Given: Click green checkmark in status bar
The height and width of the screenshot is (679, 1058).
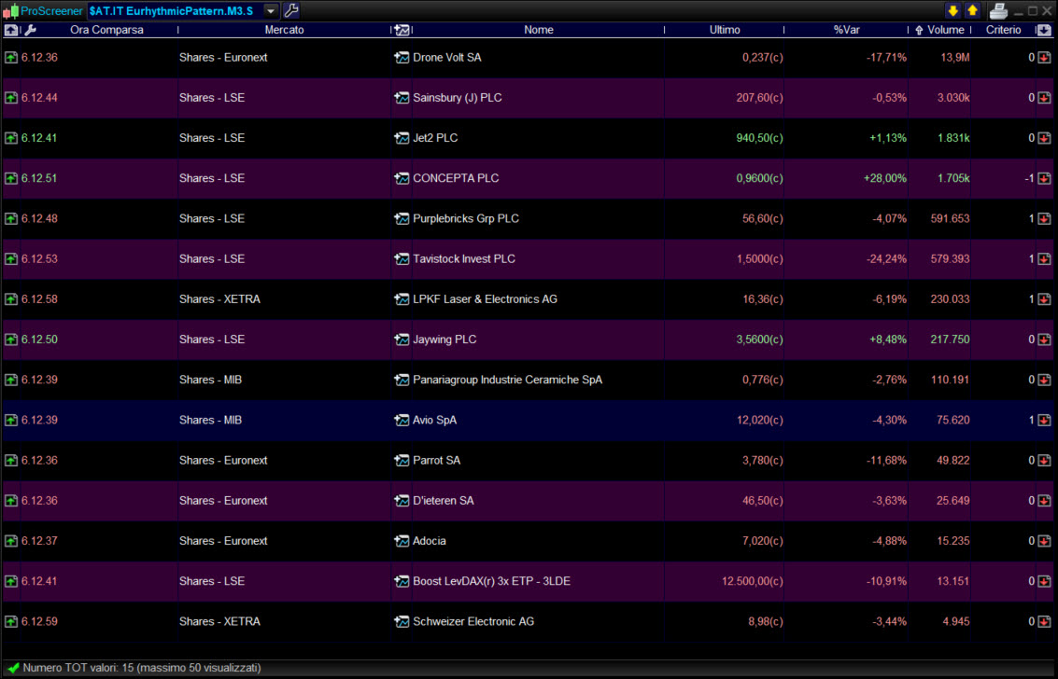Looking at the screenshot, I should pyautogui.click(x=13, y=668).
